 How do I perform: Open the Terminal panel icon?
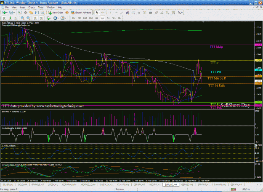pos(37,13)
